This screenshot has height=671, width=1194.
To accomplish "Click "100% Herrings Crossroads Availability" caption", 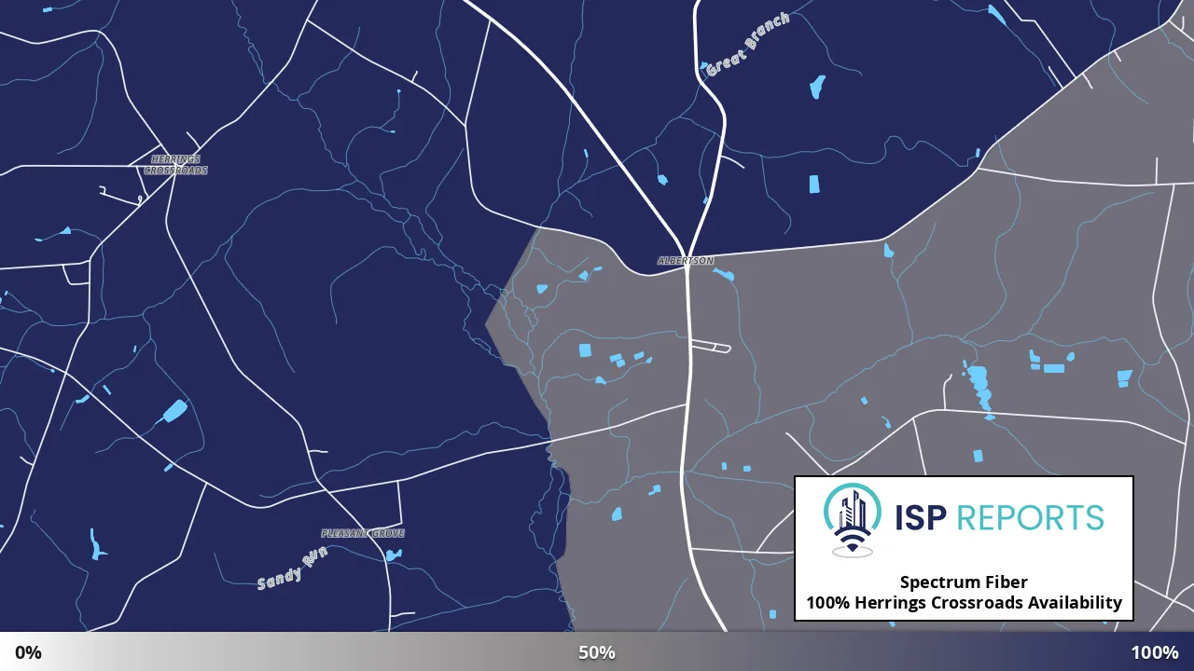I will coord(964,603).
